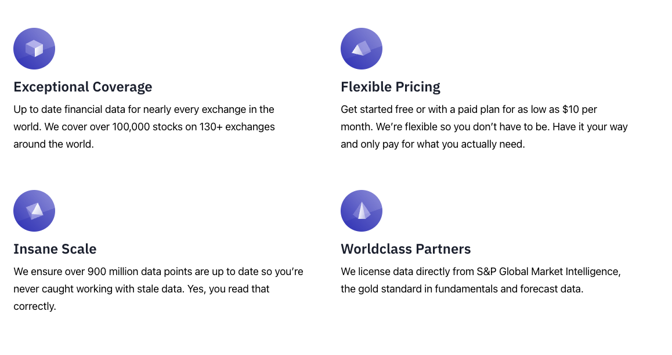Click 'the gold standard in fundamentals' text line

click(x=462, y=289)
